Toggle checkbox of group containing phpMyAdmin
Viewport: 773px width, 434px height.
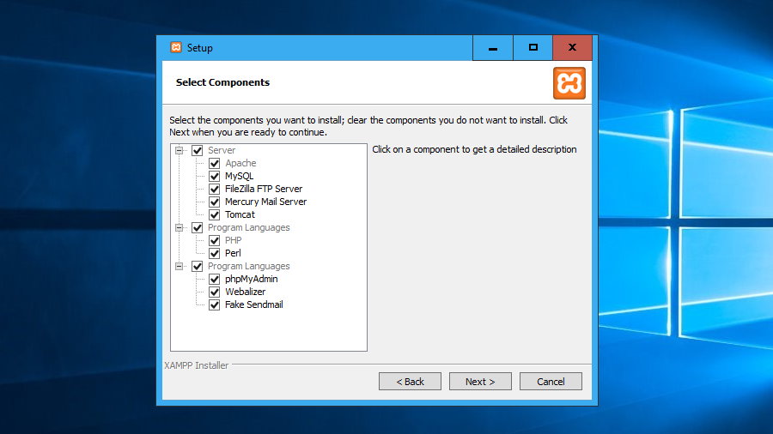pyautogui.click(x=198, y=266)
